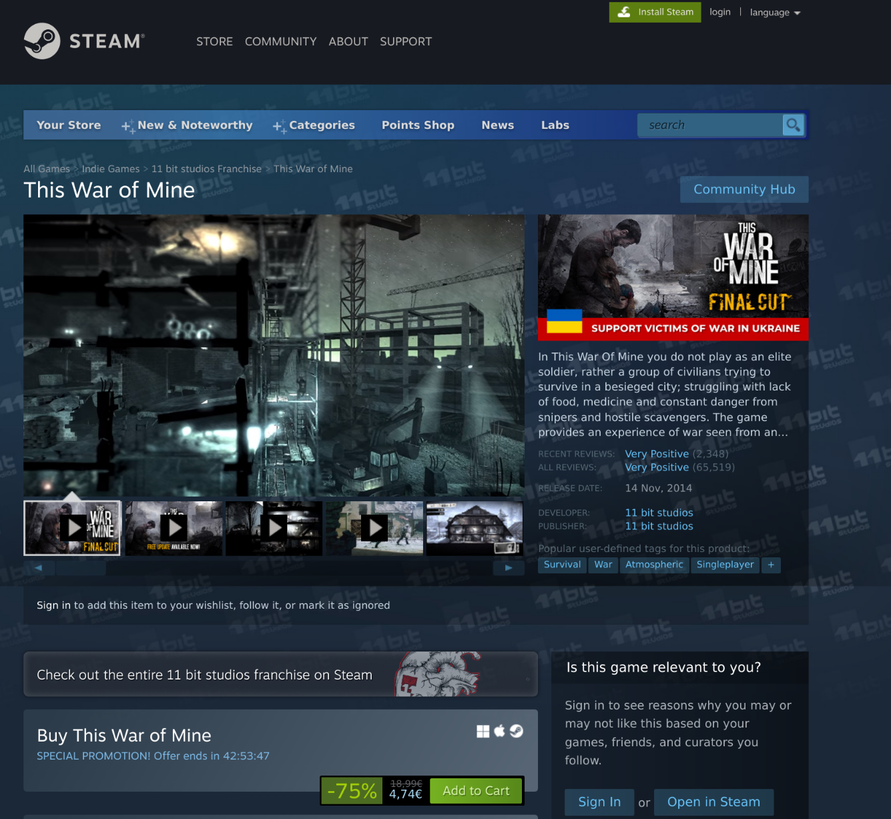Select the Survival tag
The height and width of the screenshot is (819, 891).
pyautogui.click(x=562, y=565)
